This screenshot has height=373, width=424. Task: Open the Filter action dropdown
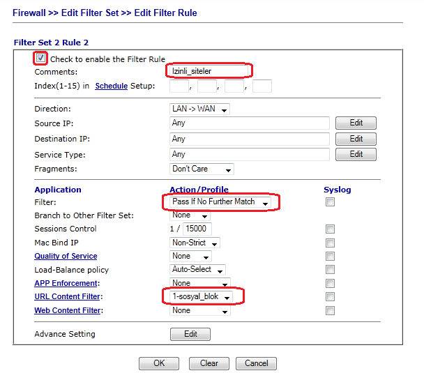point(220,202)
